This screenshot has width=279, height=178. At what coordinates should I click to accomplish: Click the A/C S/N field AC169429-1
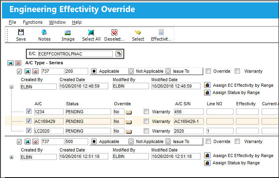(x=188, y=121)
